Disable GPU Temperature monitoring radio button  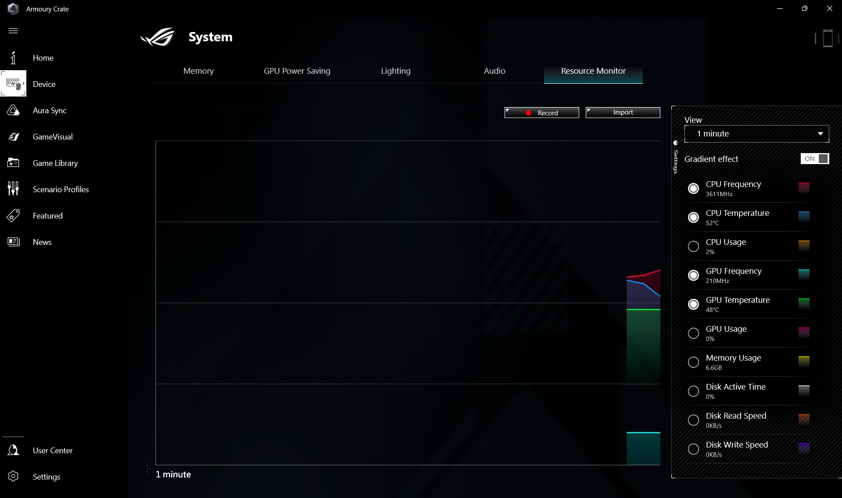coord(693,305)
